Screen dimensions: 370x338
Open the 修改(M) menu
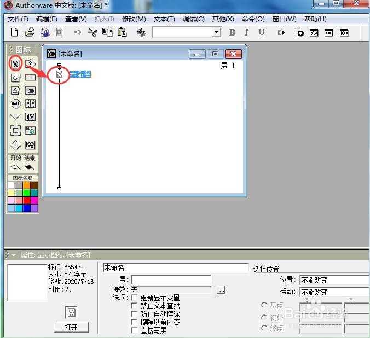(x=134, y=19)
